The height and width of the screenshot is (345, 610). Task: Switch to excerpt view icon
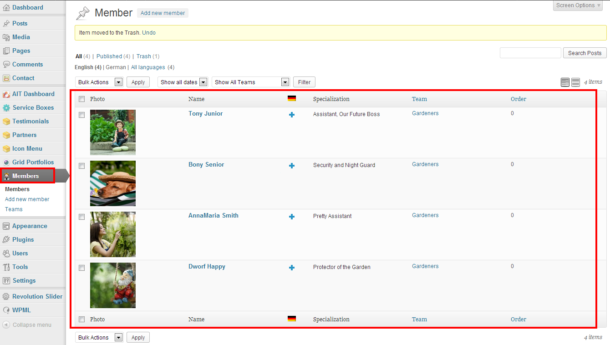pos(575,82)
